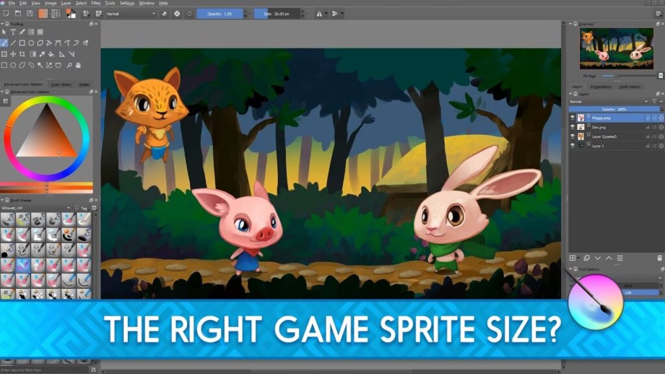Open the Filter menu
The image size is (665, 374).
click(96, 3)
